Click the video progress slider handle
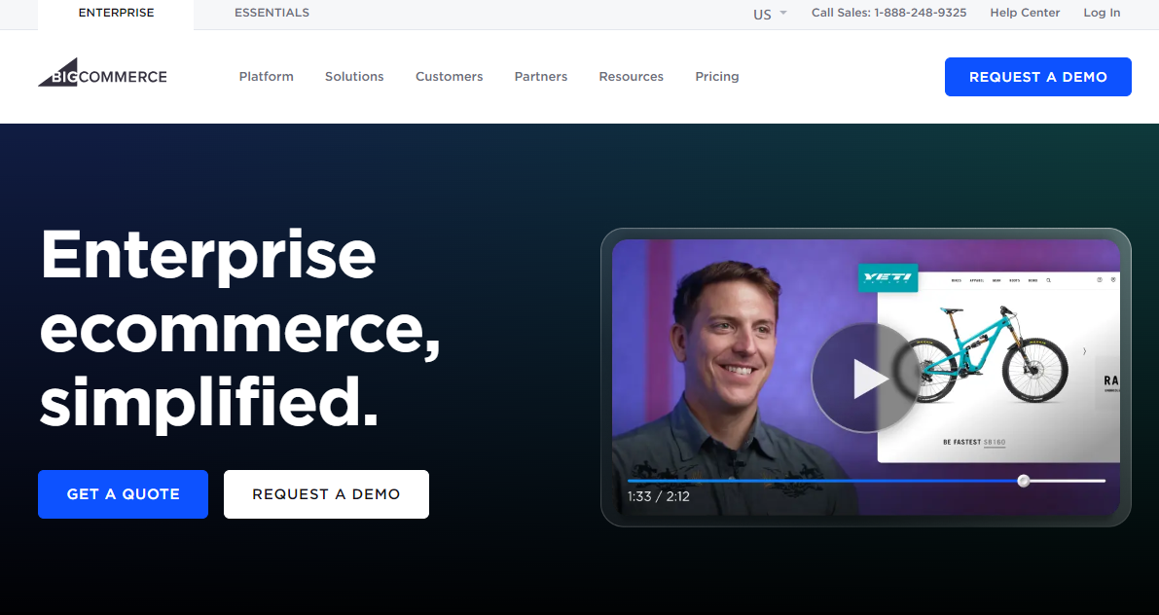The height and width of the screenshot is (615, 1159). (1024, 482)
